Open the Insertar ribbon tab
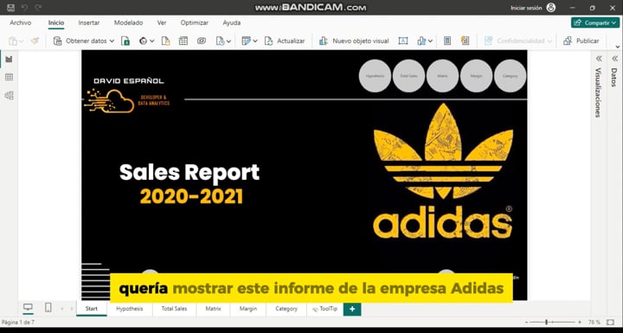The height and width of the screenshot is (333, 623). coord(89,23)
